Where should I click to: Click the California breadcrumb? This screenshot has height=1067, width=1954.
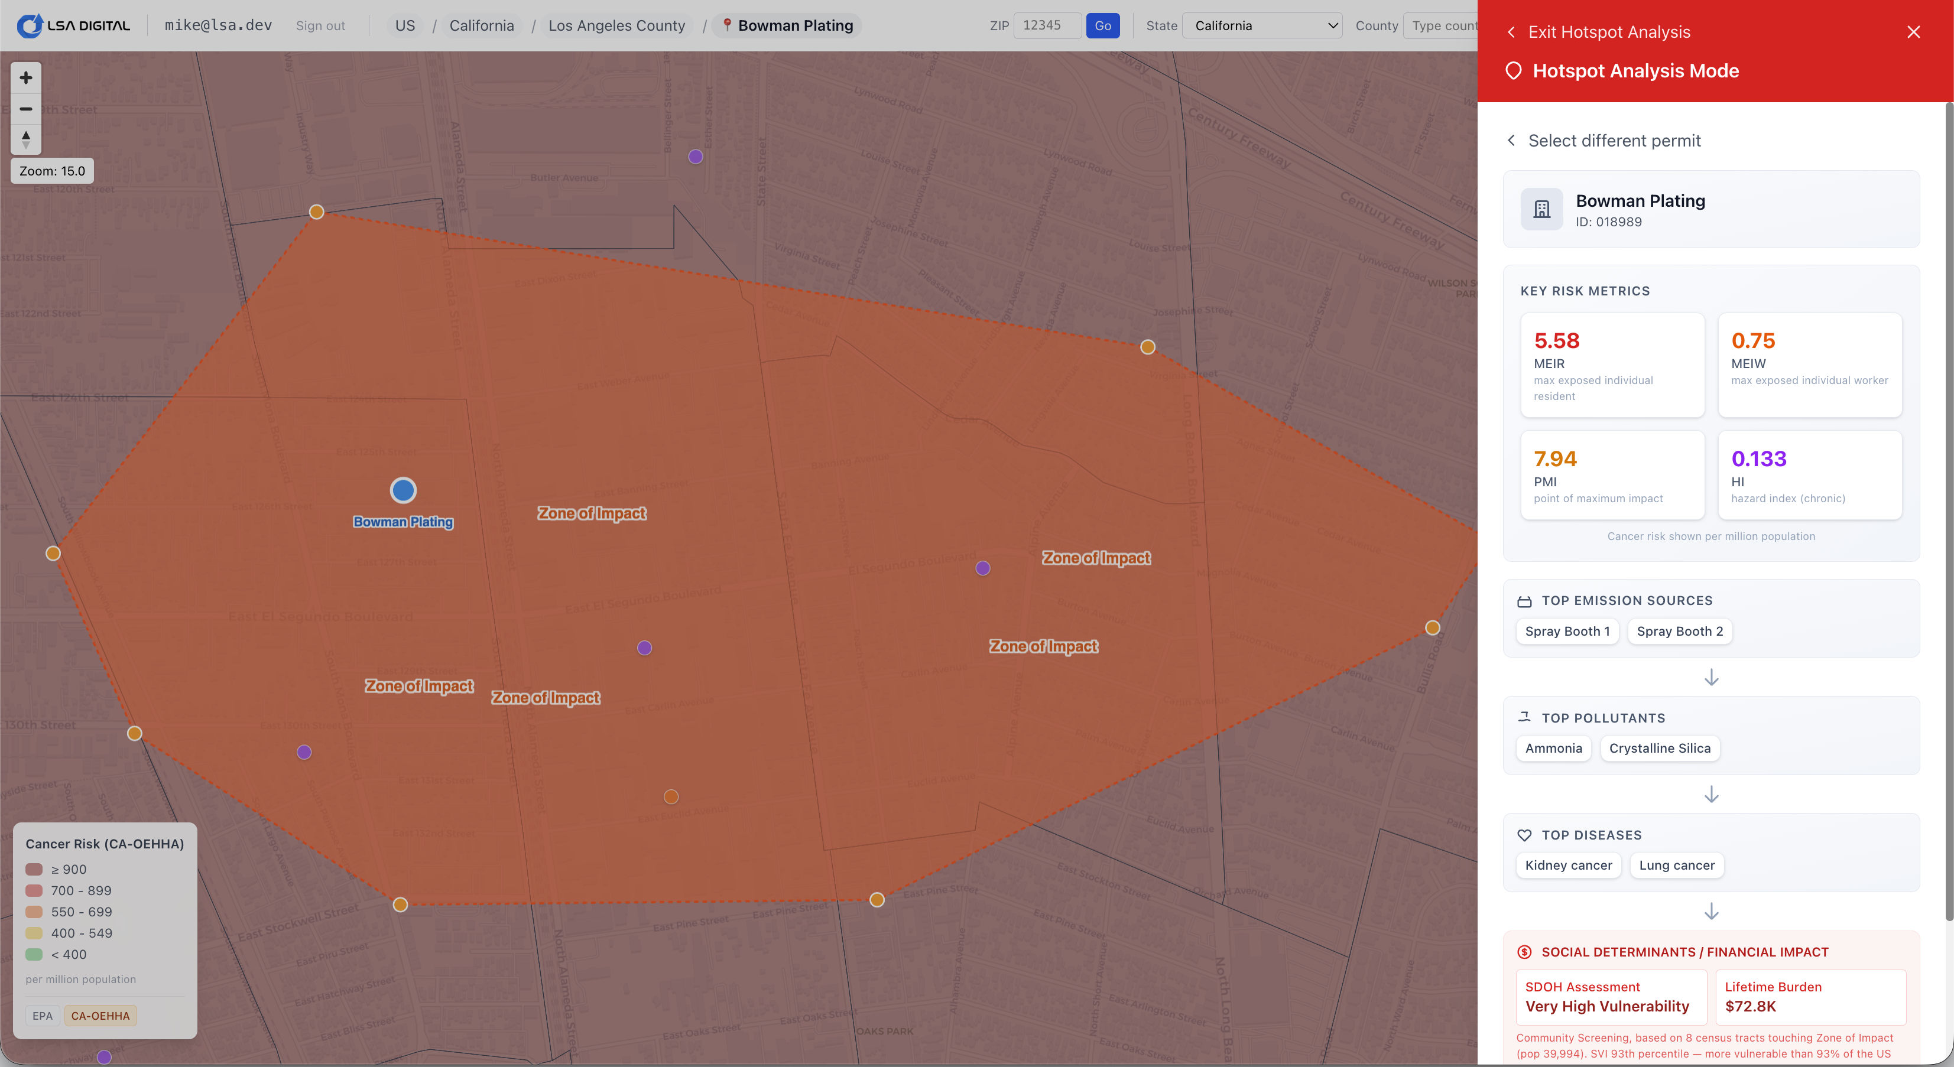[x=482, y=26]
